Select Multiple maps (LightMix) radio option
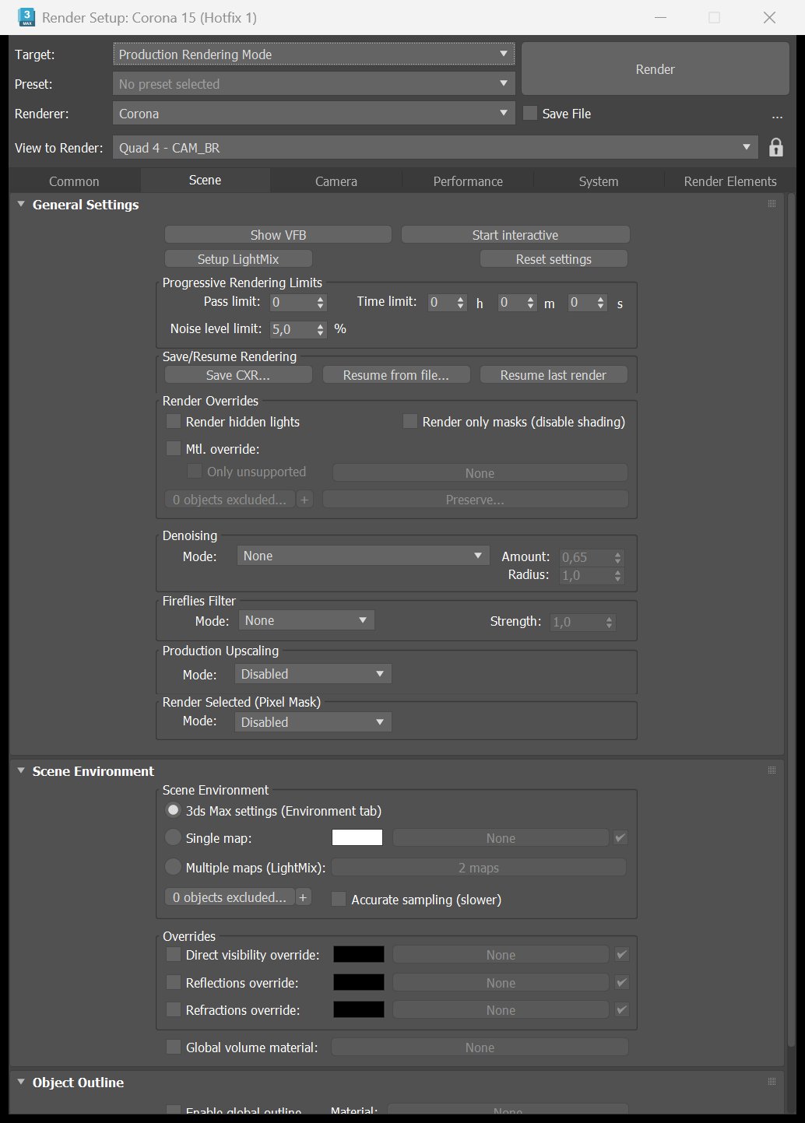The height and width of the screenshot is (1123, 805). click(x=174, y=866)
